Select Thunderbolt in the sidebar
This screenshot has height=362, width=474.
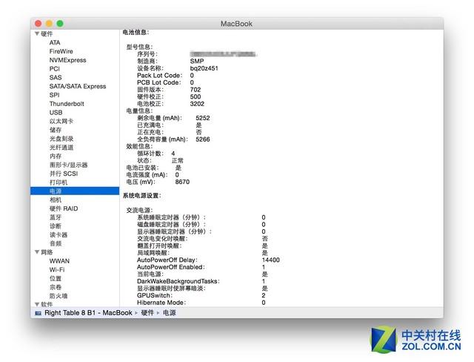pyautogui.click(x=67, y=104)
